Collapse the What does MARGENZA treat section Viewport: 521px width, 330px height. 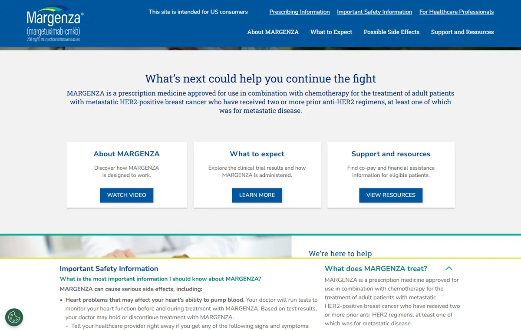pos(449,268)
